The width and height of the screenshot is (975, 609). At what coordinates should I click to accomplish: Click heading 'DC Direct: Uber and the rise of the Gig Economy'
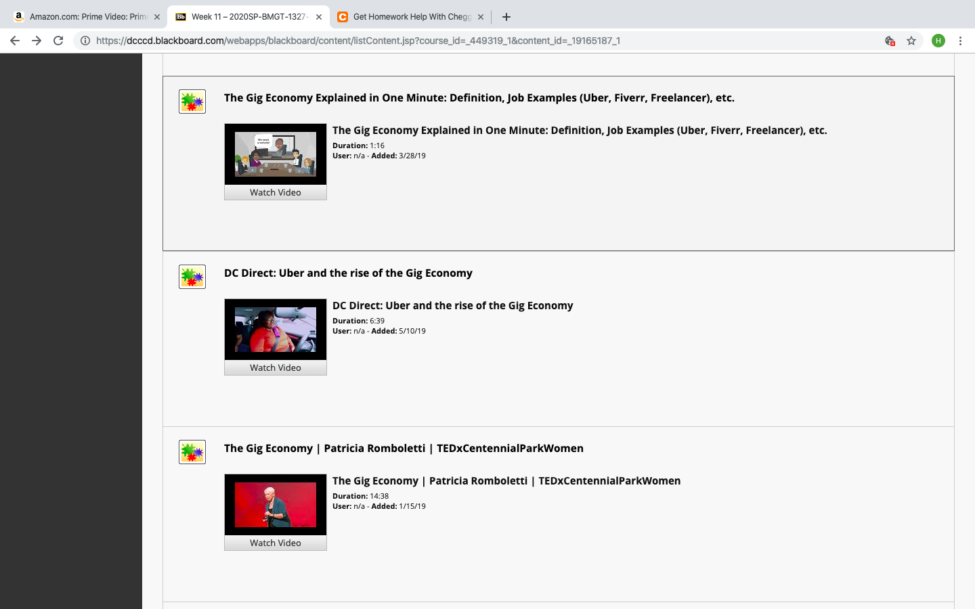tap(348, 273)
